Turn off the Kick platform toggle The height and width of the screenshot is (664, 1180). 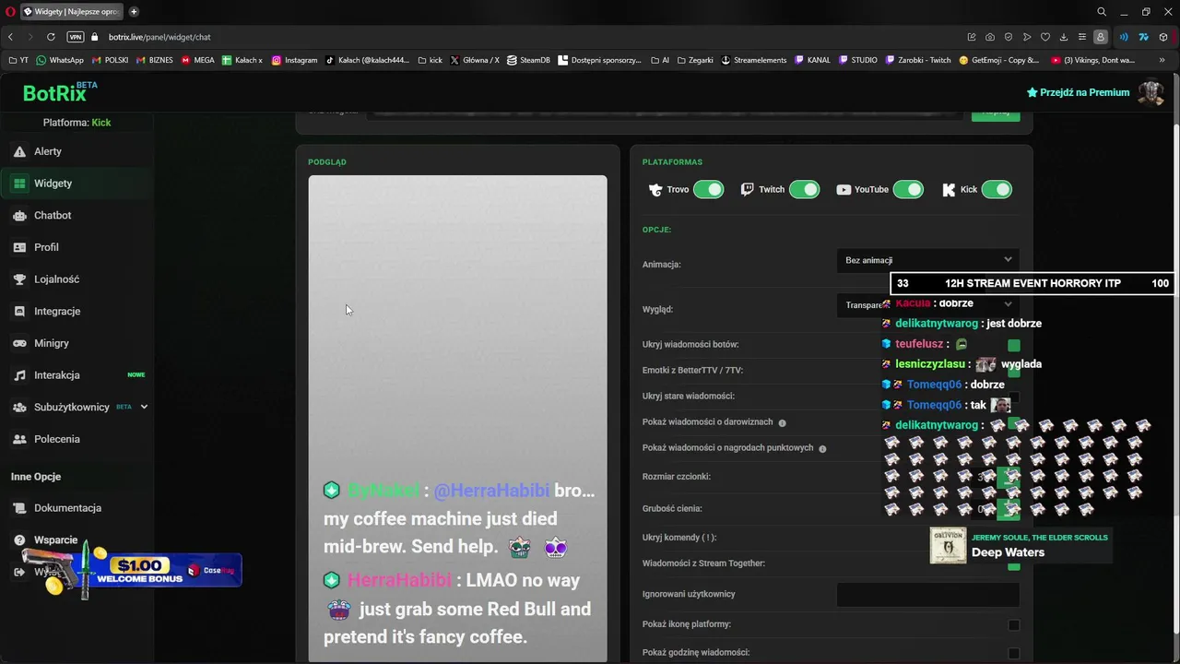(x=997, y=189)
